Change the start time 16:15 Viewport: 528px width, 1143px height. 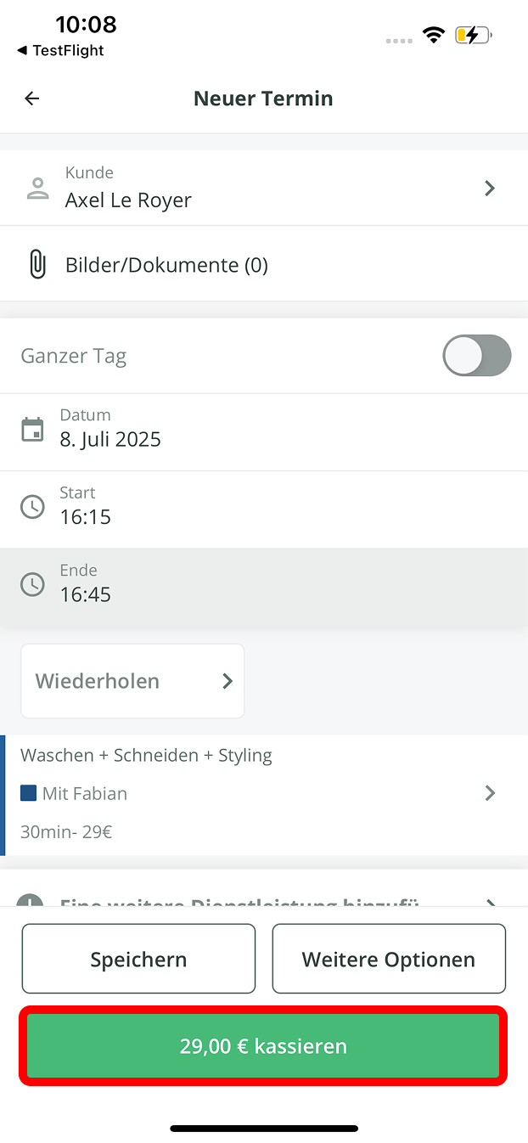pos(86,517)
